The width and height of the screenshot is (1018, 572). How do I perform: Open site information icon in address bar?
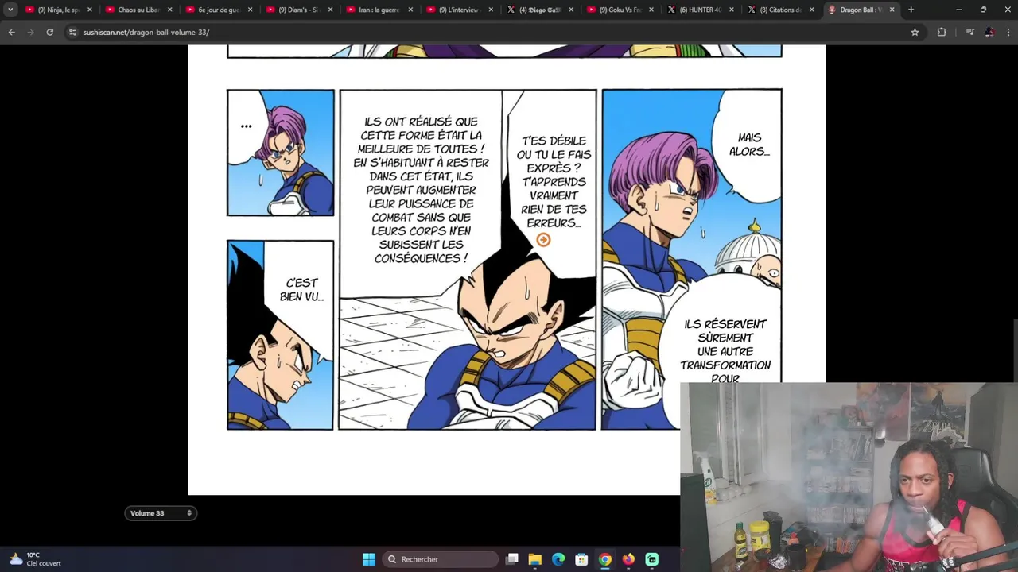pyautogui.click(x=72, y=32)
